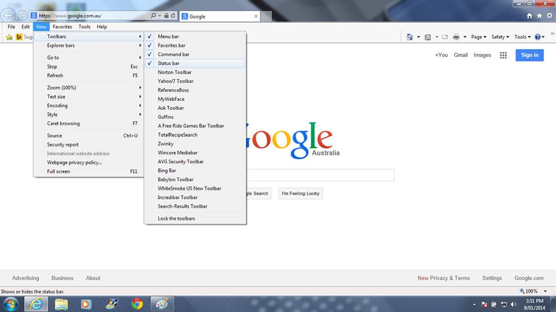Open the Tools menu in menu bar

(x=85, y=27)
